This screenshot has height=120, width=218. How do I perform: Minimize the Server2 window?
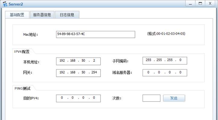click(190, 4)
